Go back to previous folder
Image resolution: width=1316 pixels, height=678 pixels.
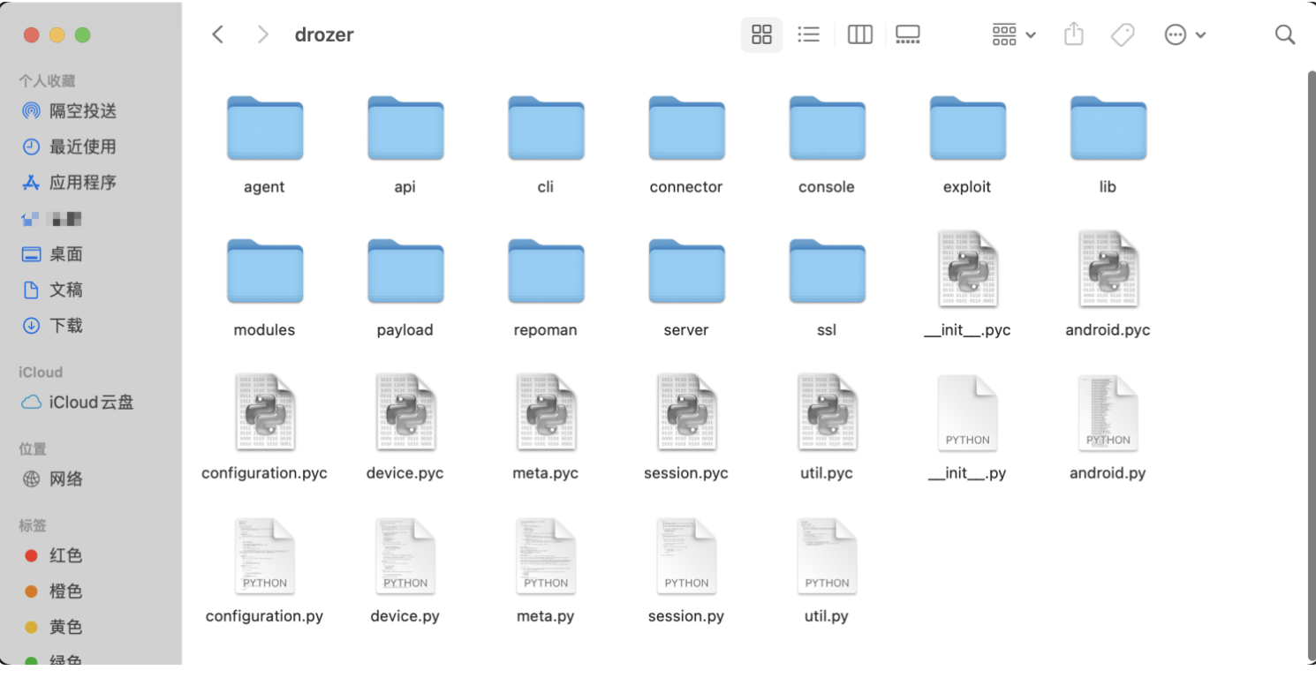(x=218, y=34)
